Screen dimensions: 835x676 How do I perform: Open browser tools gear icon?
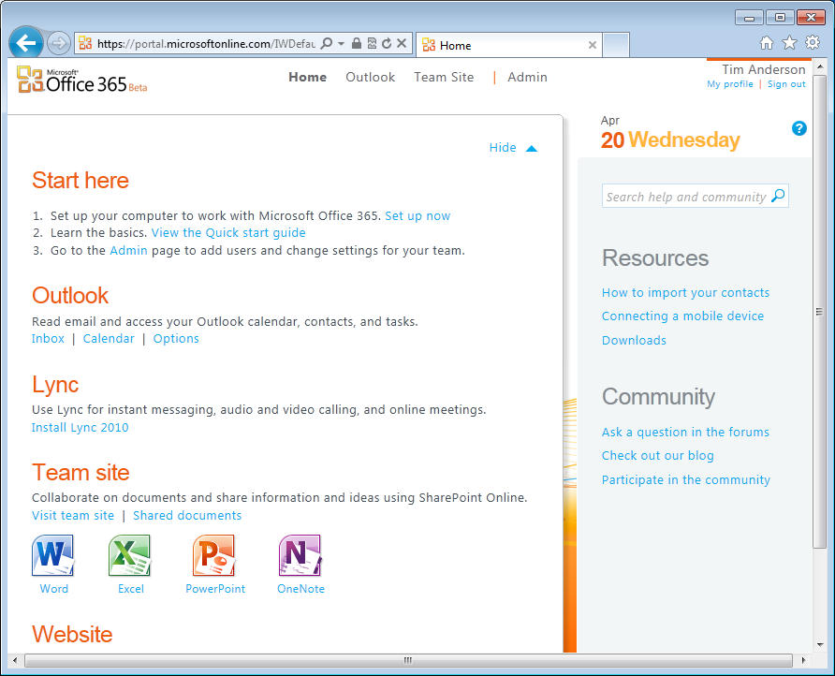(x=813, y=43)
